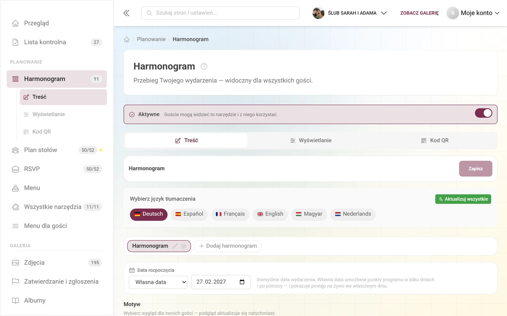Open calendar picker icon in date field

242,282
